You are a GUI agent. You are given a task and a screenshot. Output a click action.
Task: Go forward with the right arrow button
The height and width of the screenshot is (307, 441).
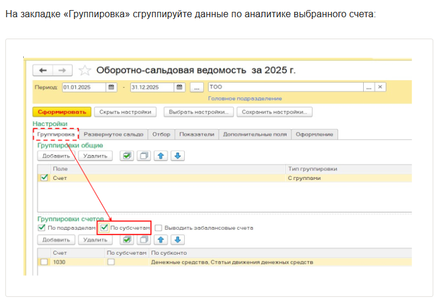tap(62, 70)
